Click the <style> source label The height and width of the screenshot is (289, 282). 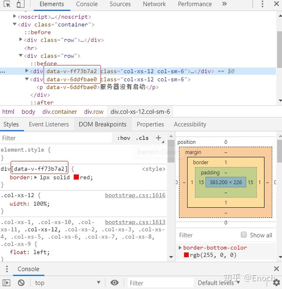[154, 169]
